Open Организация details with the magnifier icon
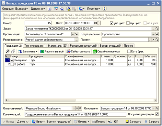Screen dimensions: 162x126 76,34
